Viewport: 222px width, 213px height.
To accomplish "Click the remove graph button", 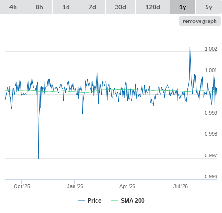I will pos(200,21).
